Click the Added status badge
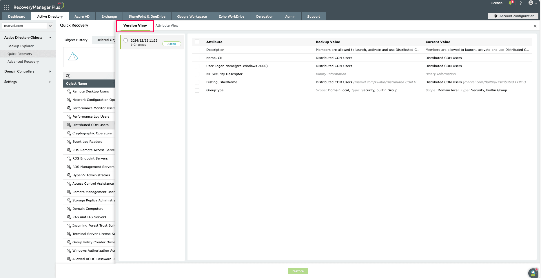 [172, 44]
